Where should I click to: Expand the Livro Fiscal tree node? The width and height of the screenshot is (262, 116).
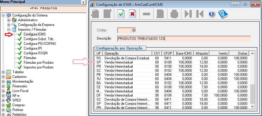(3, 91)
